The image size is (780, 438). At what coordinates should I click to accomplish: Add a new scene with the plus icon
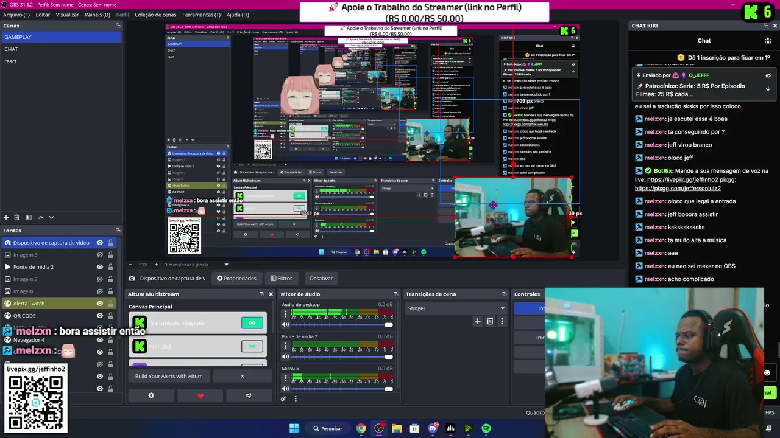(x=6, y=217)
